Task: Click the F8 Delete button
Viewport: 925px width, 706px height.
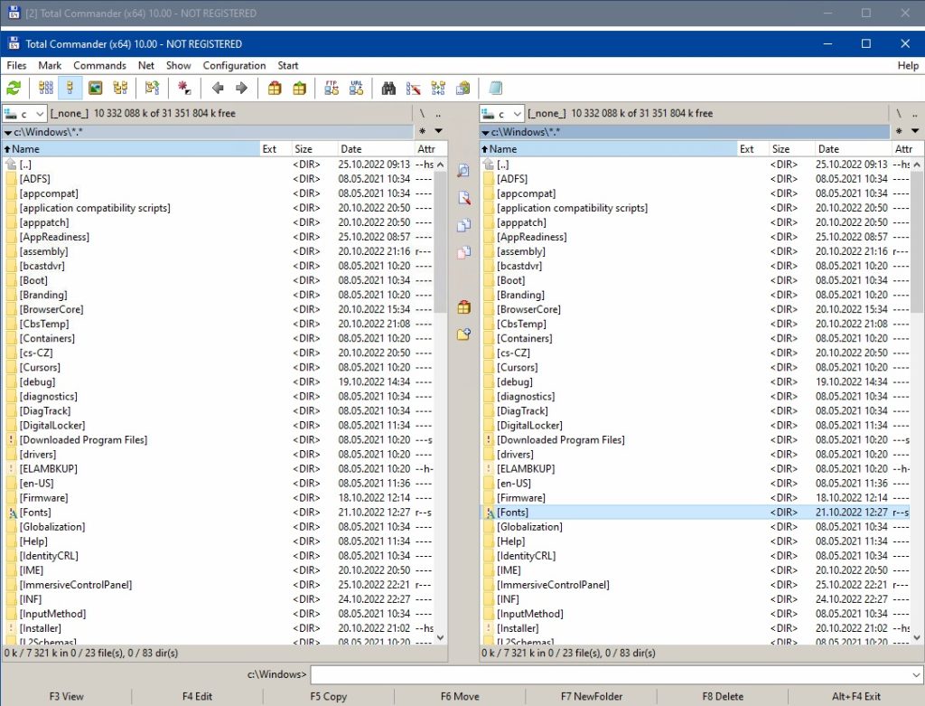Action: point(723,697)
